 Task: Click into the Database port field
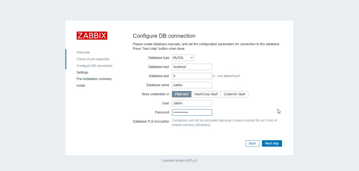click(192, 76)
